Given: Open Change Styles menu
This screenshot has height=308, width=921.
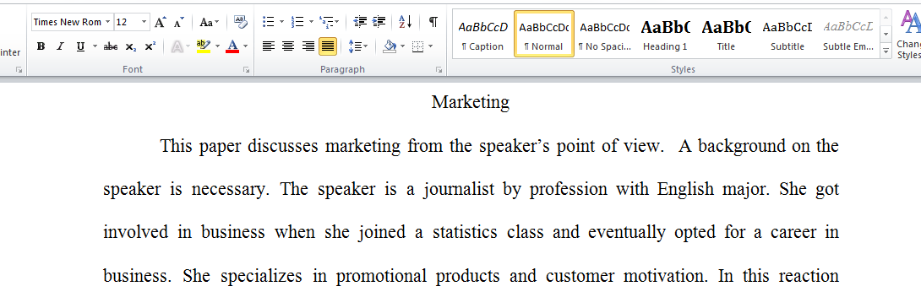Looking at the screenshot, I should (909, 34).
